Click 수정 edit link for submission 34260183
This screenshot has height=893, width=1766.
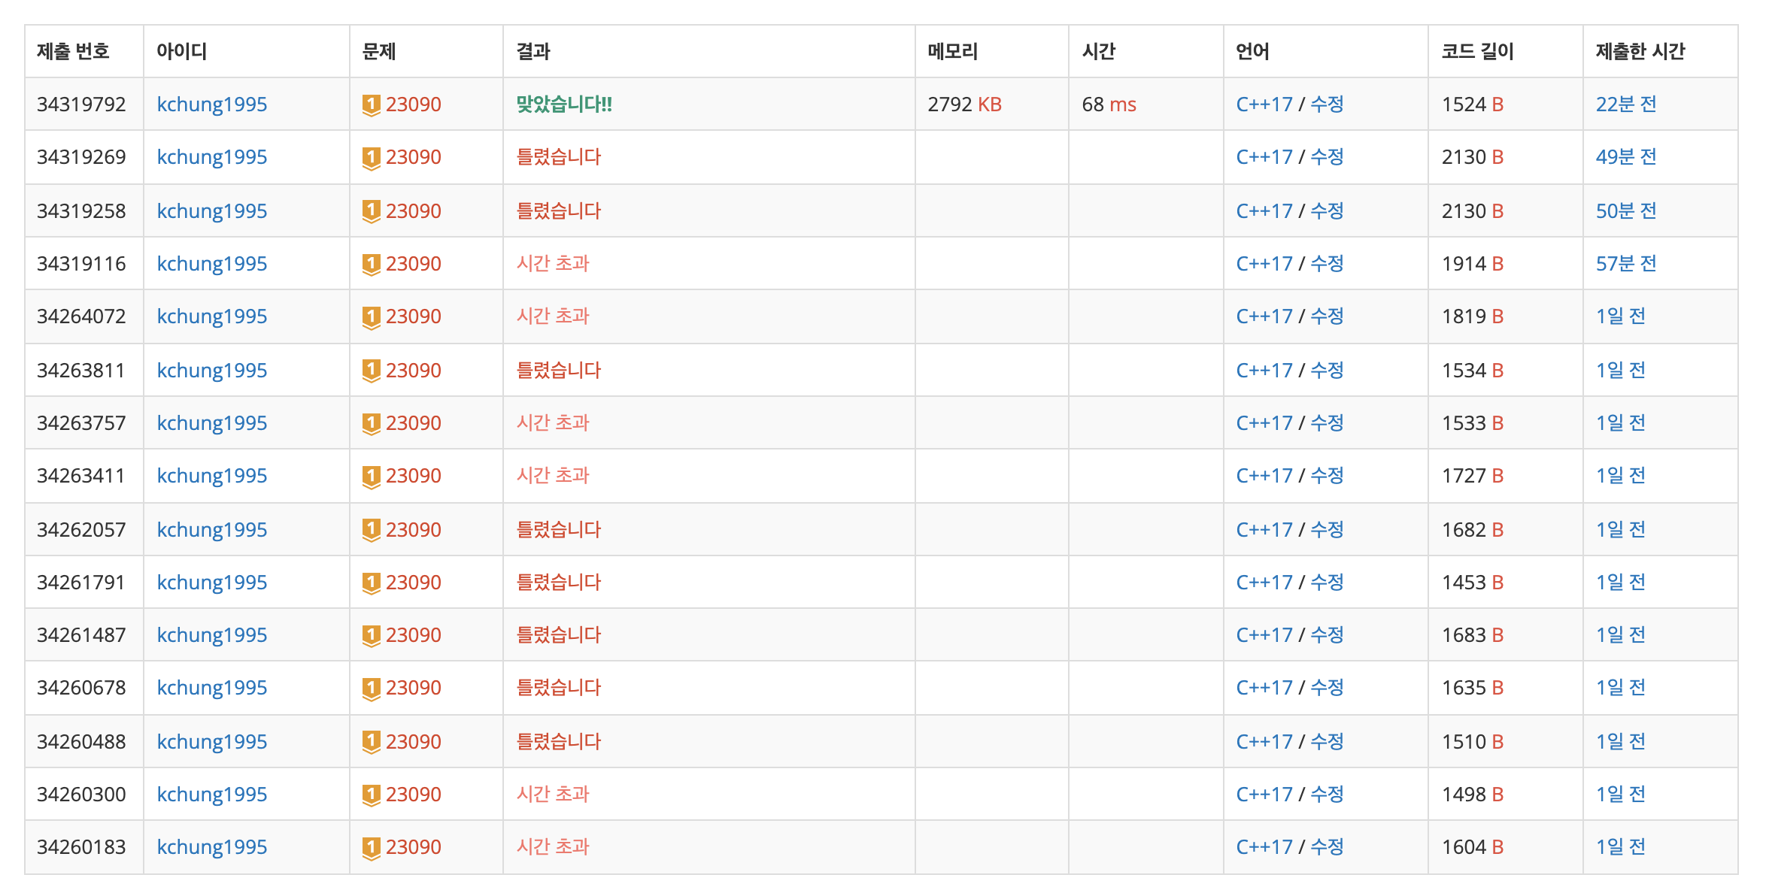pos(1327,847)
